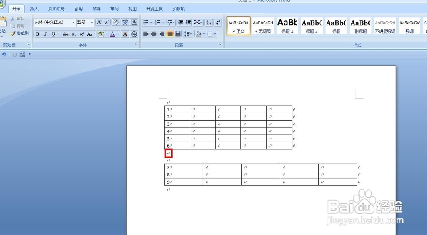Open the font name 宋体 dropdown

tap(73, 22)
